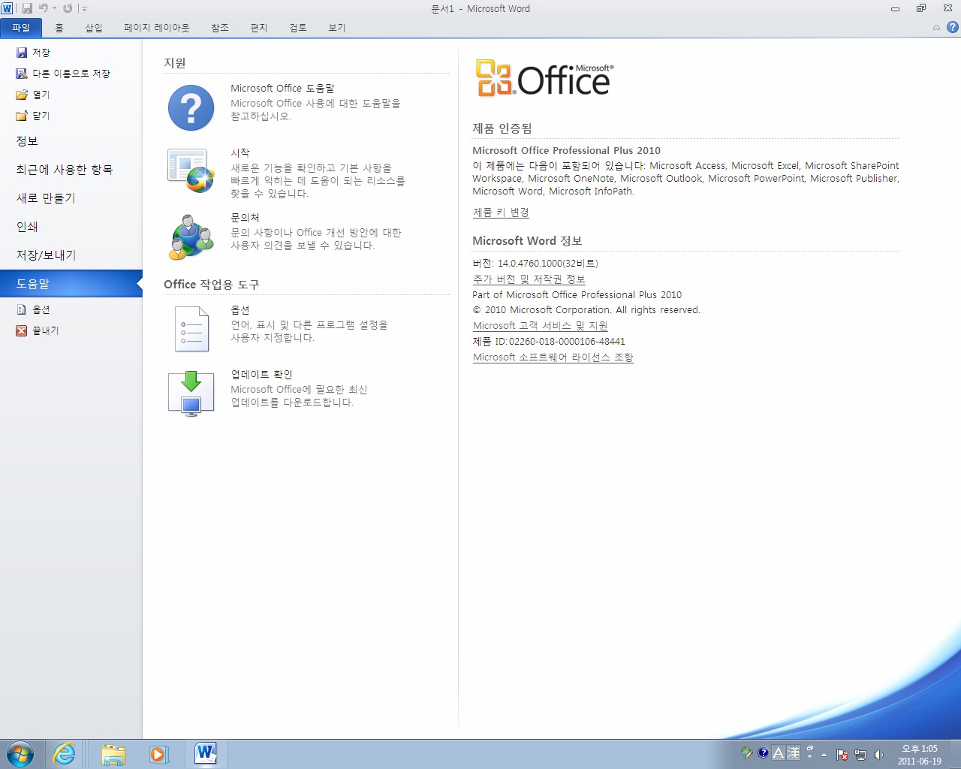Click the Windows Start orb
This screenshot has height=769, width=961.
(x=20, y=754)
